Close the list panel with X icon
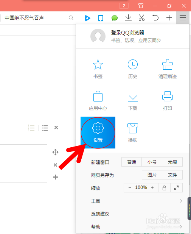The width and height of the screenshot is (191, 234). tap(56, 128)
